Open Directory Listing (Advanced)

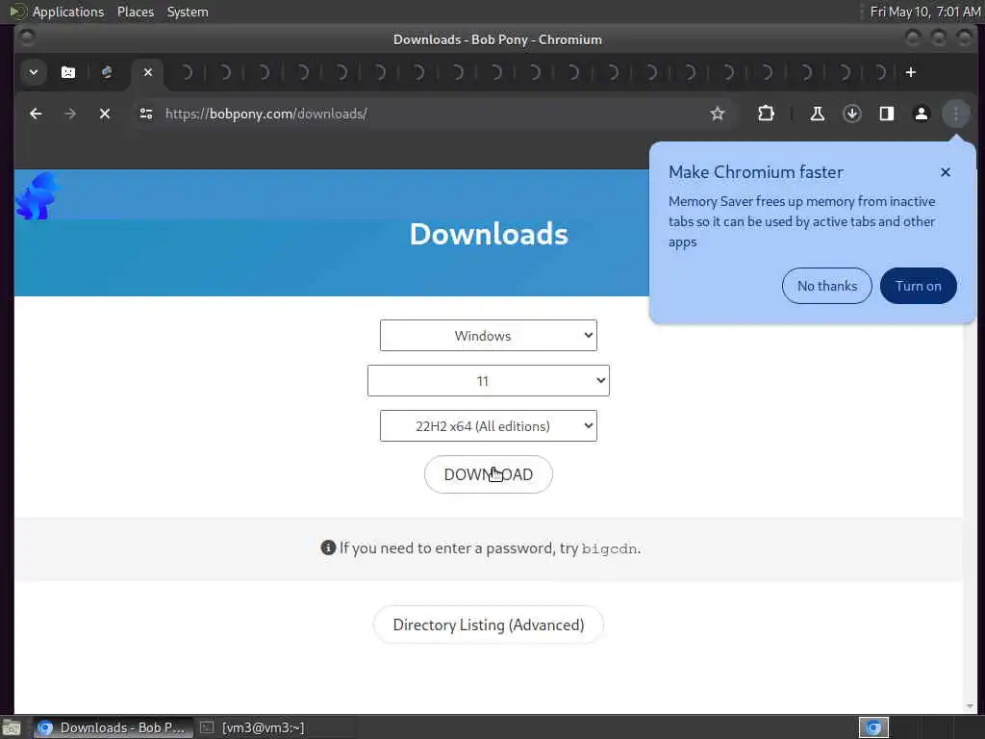coord(488,624)
